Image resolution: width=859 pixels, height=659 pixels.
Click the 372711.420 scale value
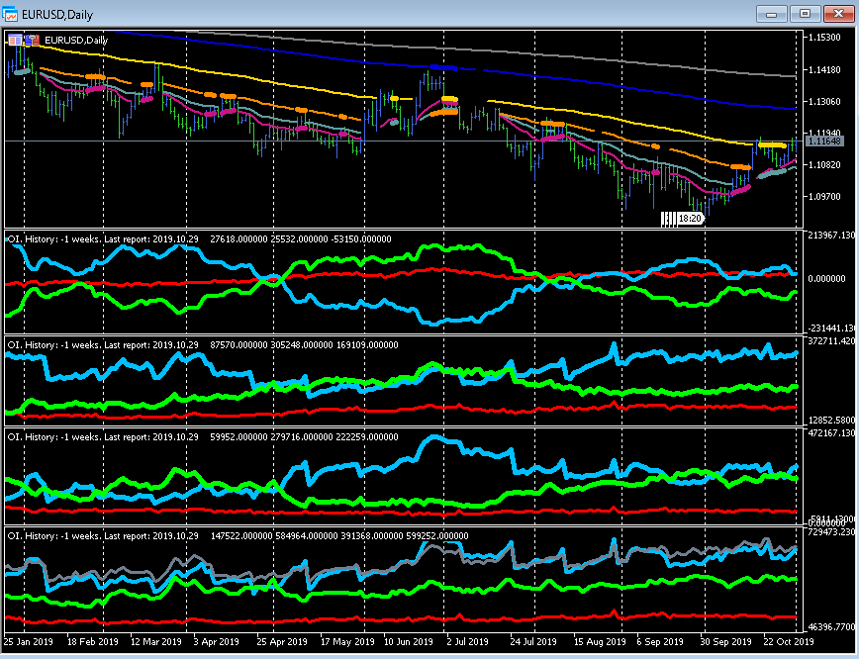831,340
